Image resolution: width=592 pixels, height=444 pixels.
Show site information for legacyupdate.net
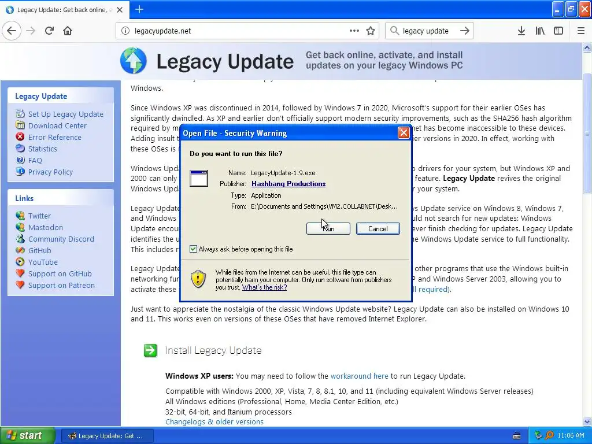pyautogui.click(x=125, y=31)
